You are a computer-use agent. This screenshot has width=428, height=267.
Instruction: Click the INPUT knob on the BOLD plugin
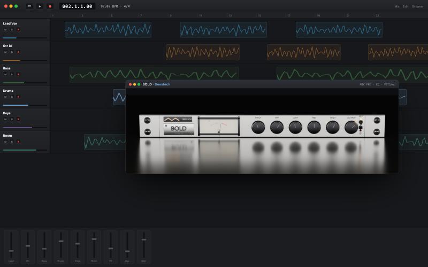tap(258, 127)
